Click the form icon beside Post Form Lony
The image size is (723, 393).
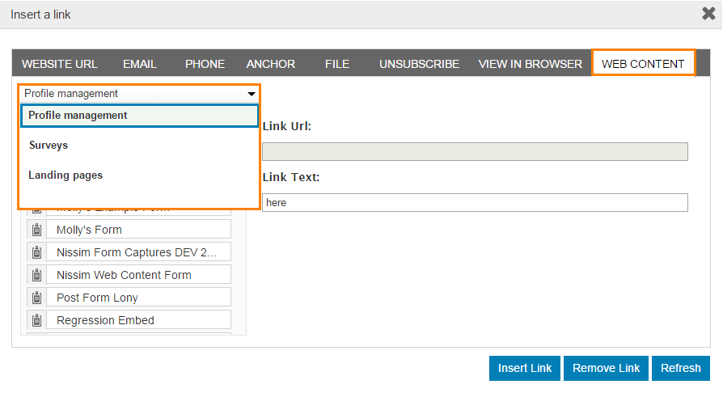coord(36,298)
